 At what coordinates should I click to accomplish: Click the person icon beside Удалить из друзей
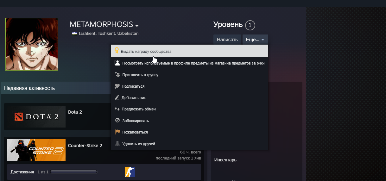(x=117, y=144)
